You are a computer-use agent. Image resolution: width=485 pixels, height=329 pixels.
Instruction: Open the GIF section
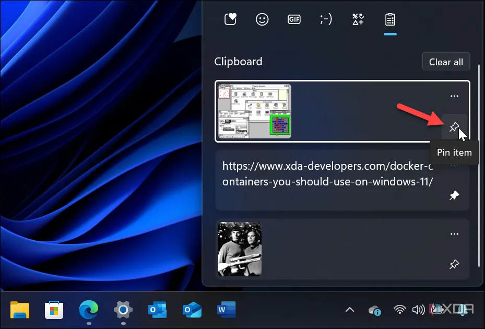coord(294,19)
